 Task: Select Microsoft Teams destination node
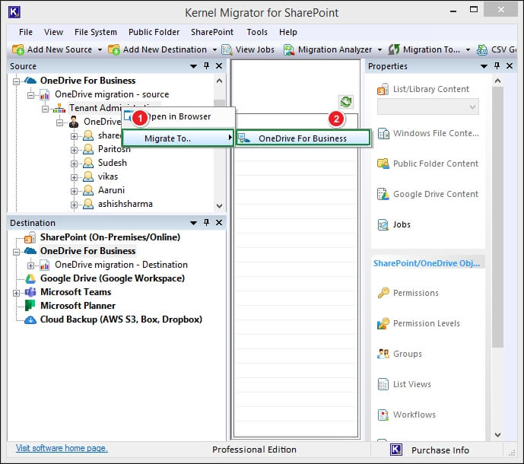[x=75, y=292]
